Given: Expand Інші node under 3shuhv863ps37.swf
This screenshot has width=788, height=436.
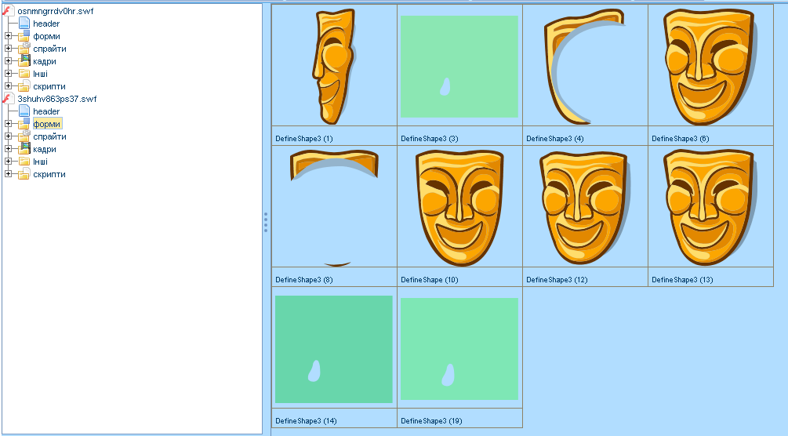Looking at the screenshot, I should 8,162.
